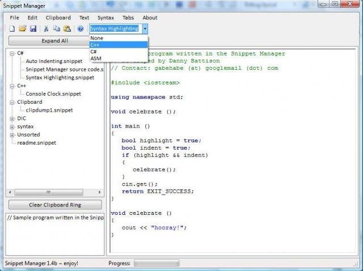The height and width of the screenshot is (271, 363).
Task: Create a new snippet file
Action: pos(12,28)
